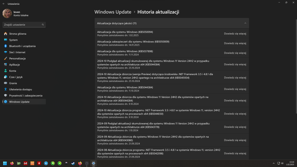The image size is (297, 167).
Task: Open Dowiedz się więcej for KB5044284
Action: (235, 101)
